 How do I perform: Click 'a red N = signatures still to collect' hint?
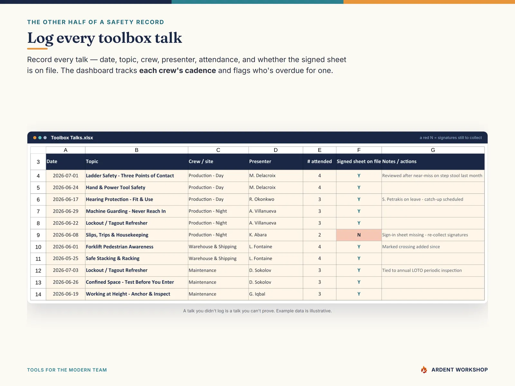click(451, 138)
